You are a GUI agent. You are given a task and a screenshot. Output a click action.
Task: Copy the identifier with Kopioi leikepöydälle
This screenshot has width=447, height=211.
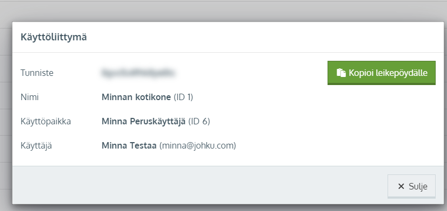(x=382, y=73)
